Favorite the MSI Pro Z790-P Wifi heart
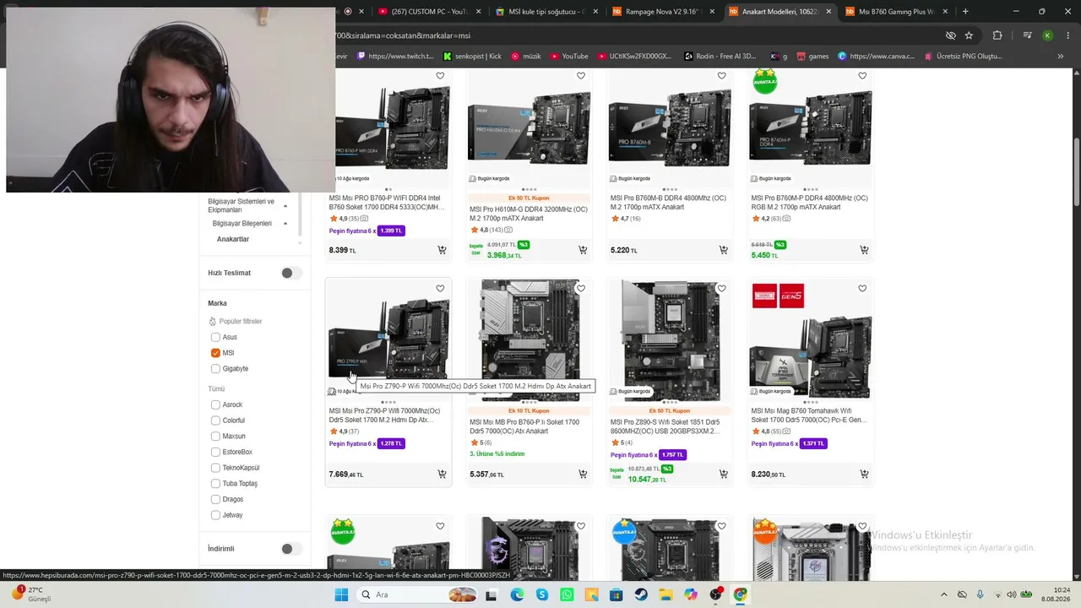The image size is (1081, 608). point(440,289)
